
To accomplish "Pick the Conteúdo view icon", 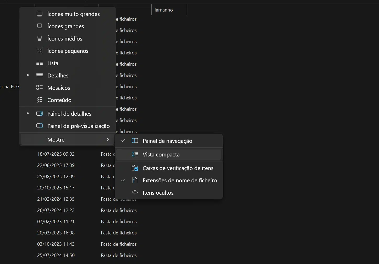I will (x=40, y=100).
